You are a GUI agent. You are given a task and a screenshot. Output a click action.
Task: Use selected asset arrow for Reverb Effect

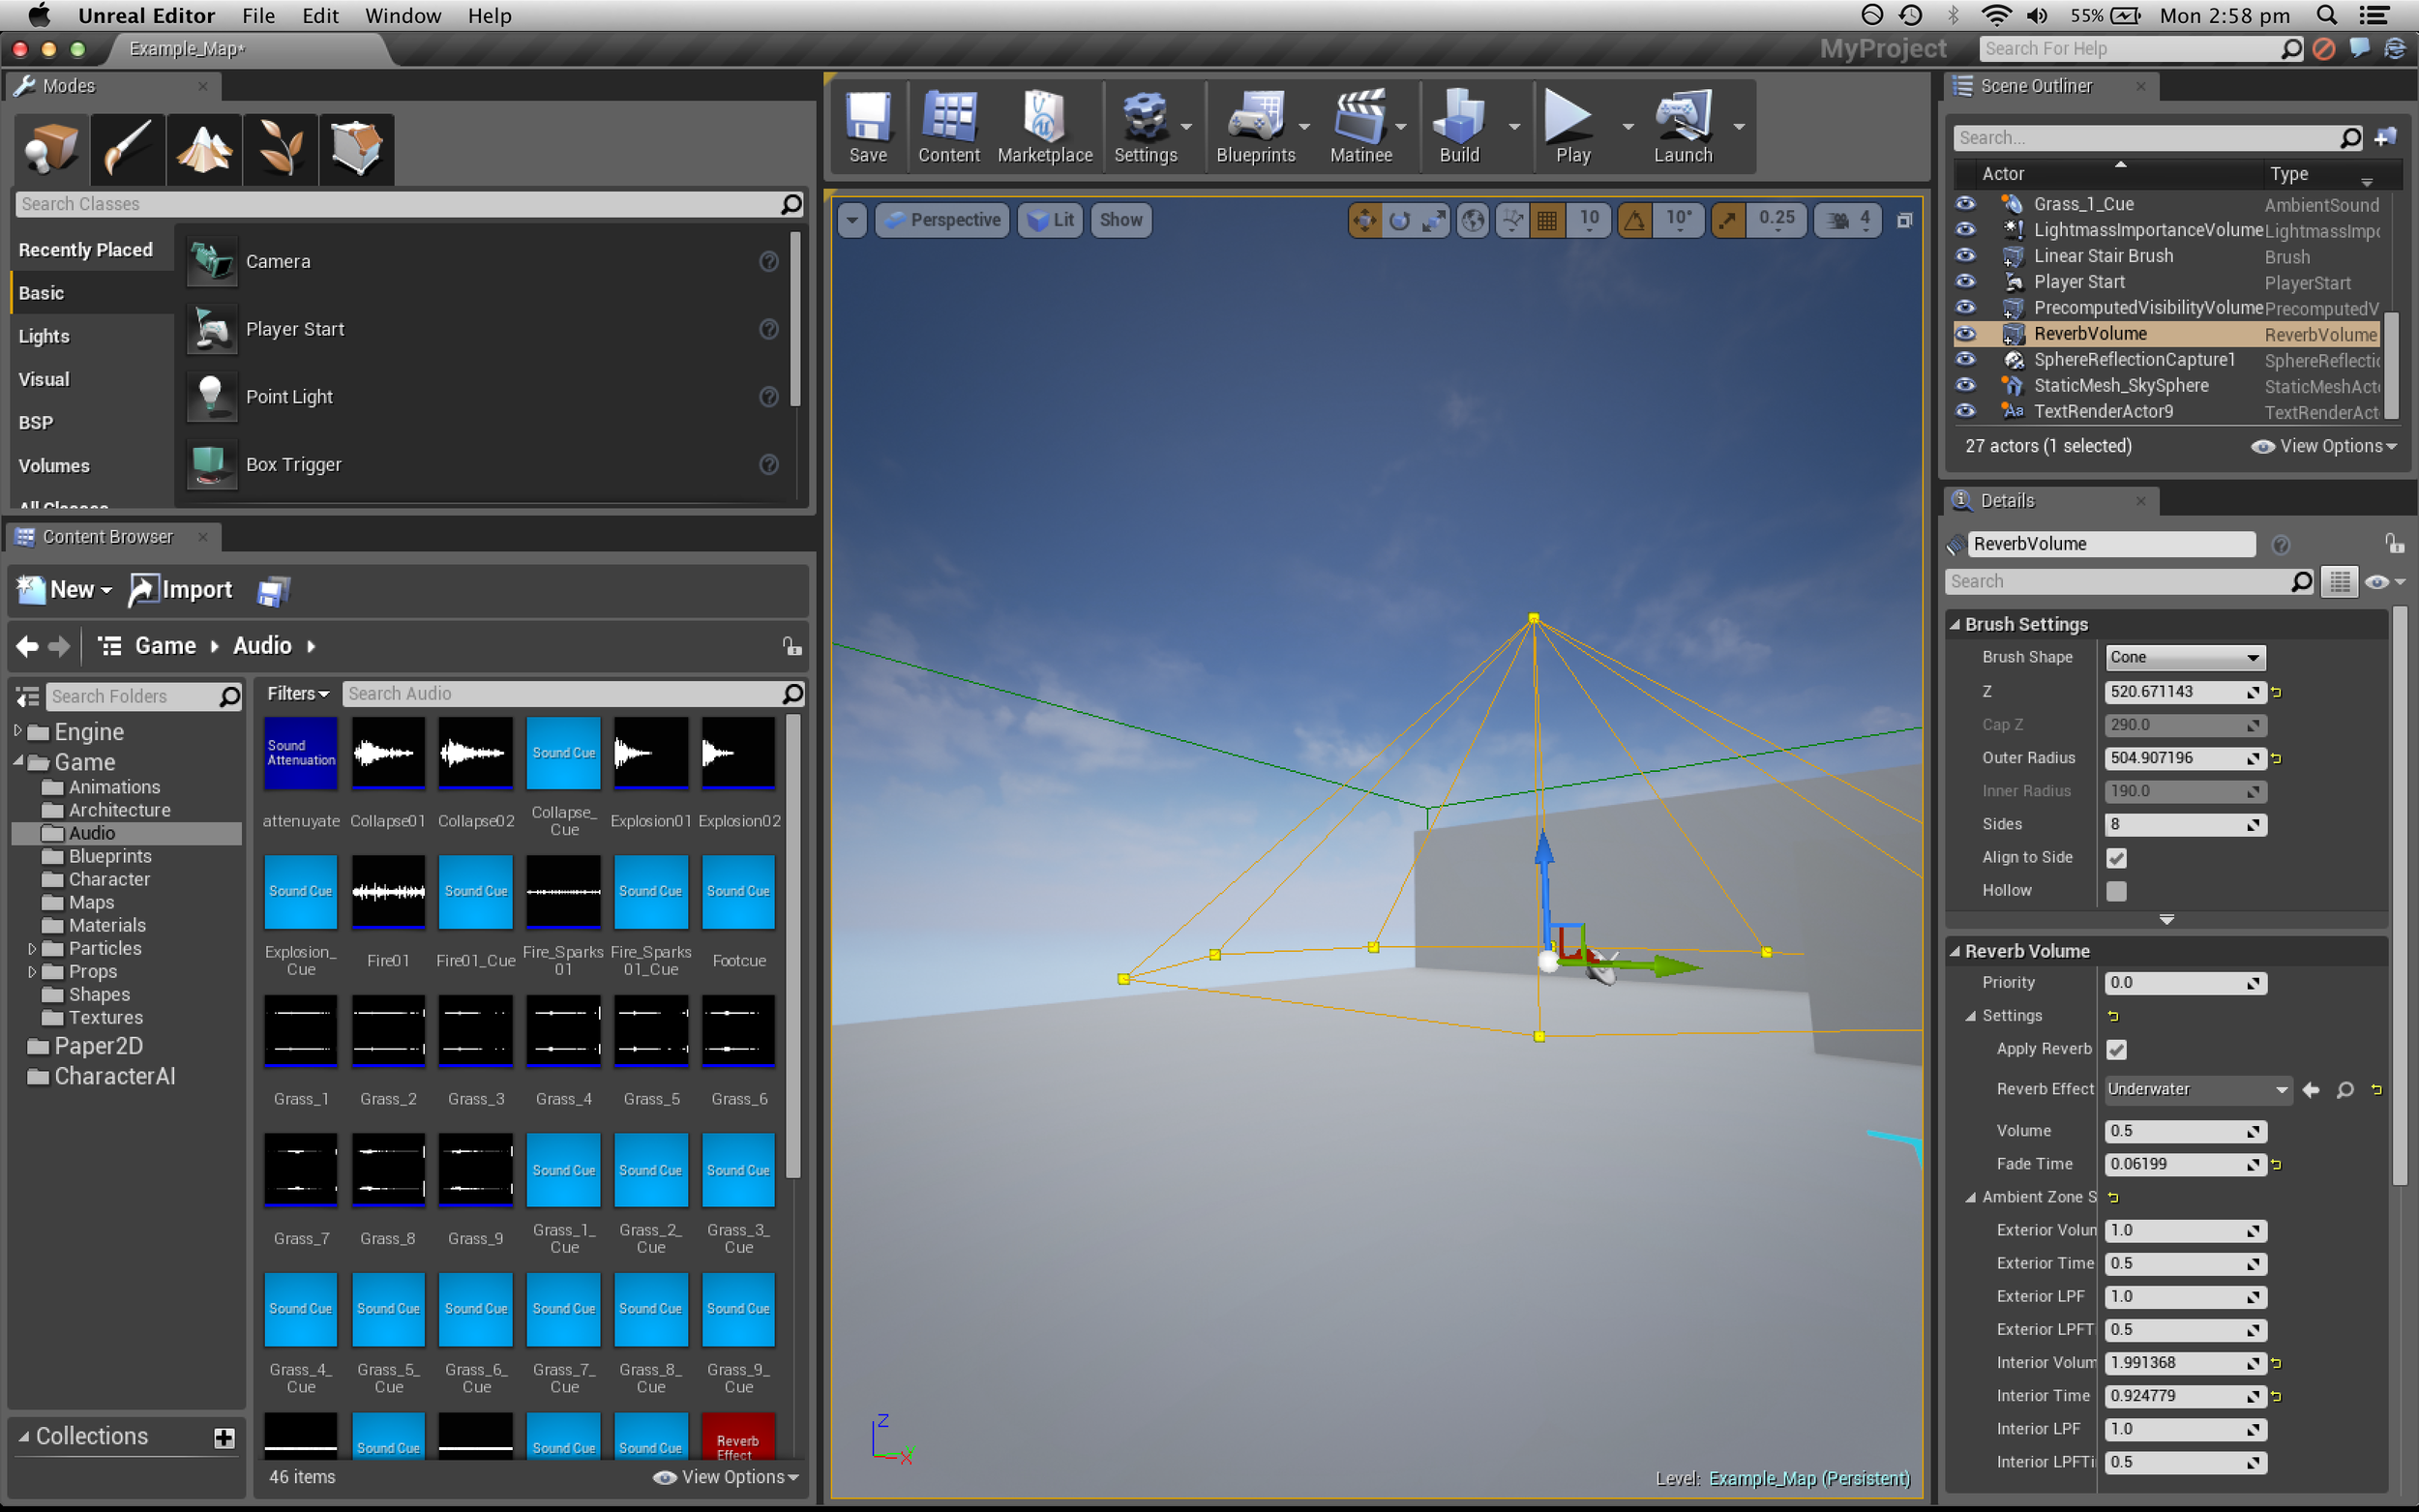coord(2311,1089)
